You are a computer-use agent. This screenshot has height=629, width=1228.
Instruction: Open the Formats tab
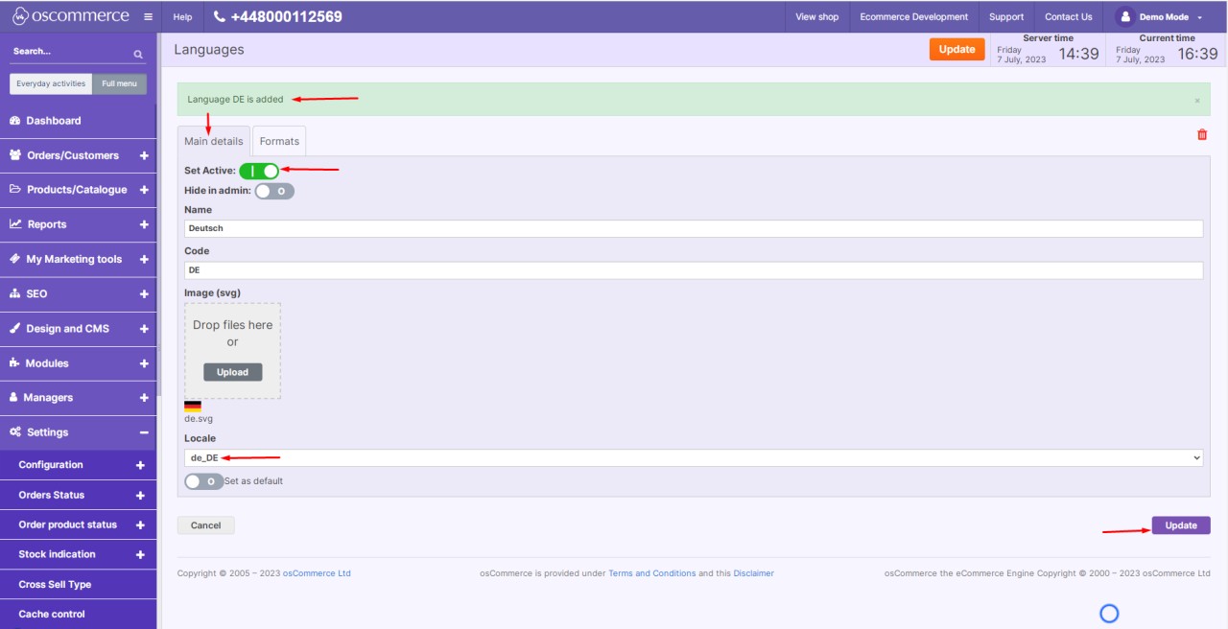click(x=279, y=141)
